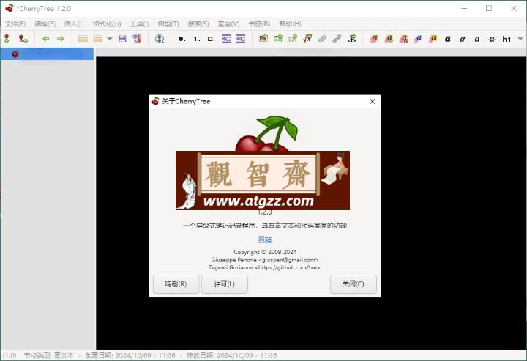The width and height of the screenshot is (527, 361).
Task: Insert a codebox with the toolbar icon
Action: (293, 39)
